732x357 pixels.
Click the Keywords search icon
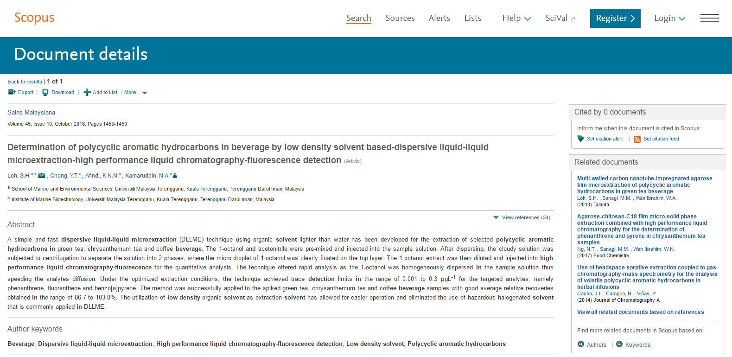[619, 344]
